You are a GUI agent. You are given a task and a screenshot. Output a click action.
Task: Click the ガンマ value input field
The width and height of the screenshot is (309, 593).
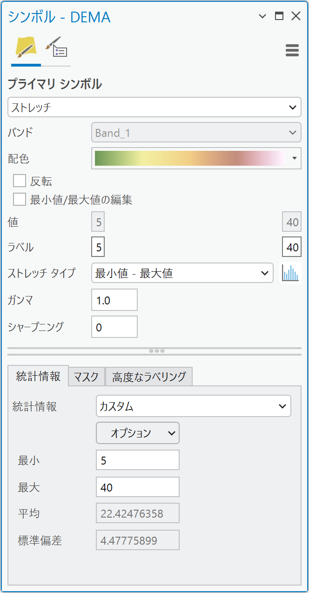pyautogui.click(x=114, y=300)
